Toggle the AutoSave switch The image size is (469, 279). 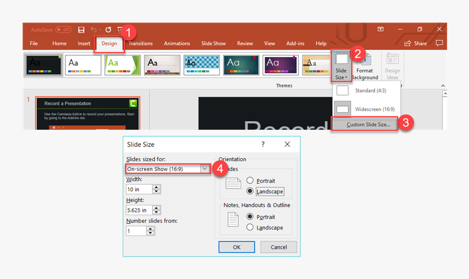(x=63, y=29)
